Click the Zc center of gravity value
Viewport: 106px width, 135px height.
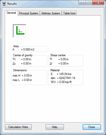pyautogui.click(x=27, y=63)
